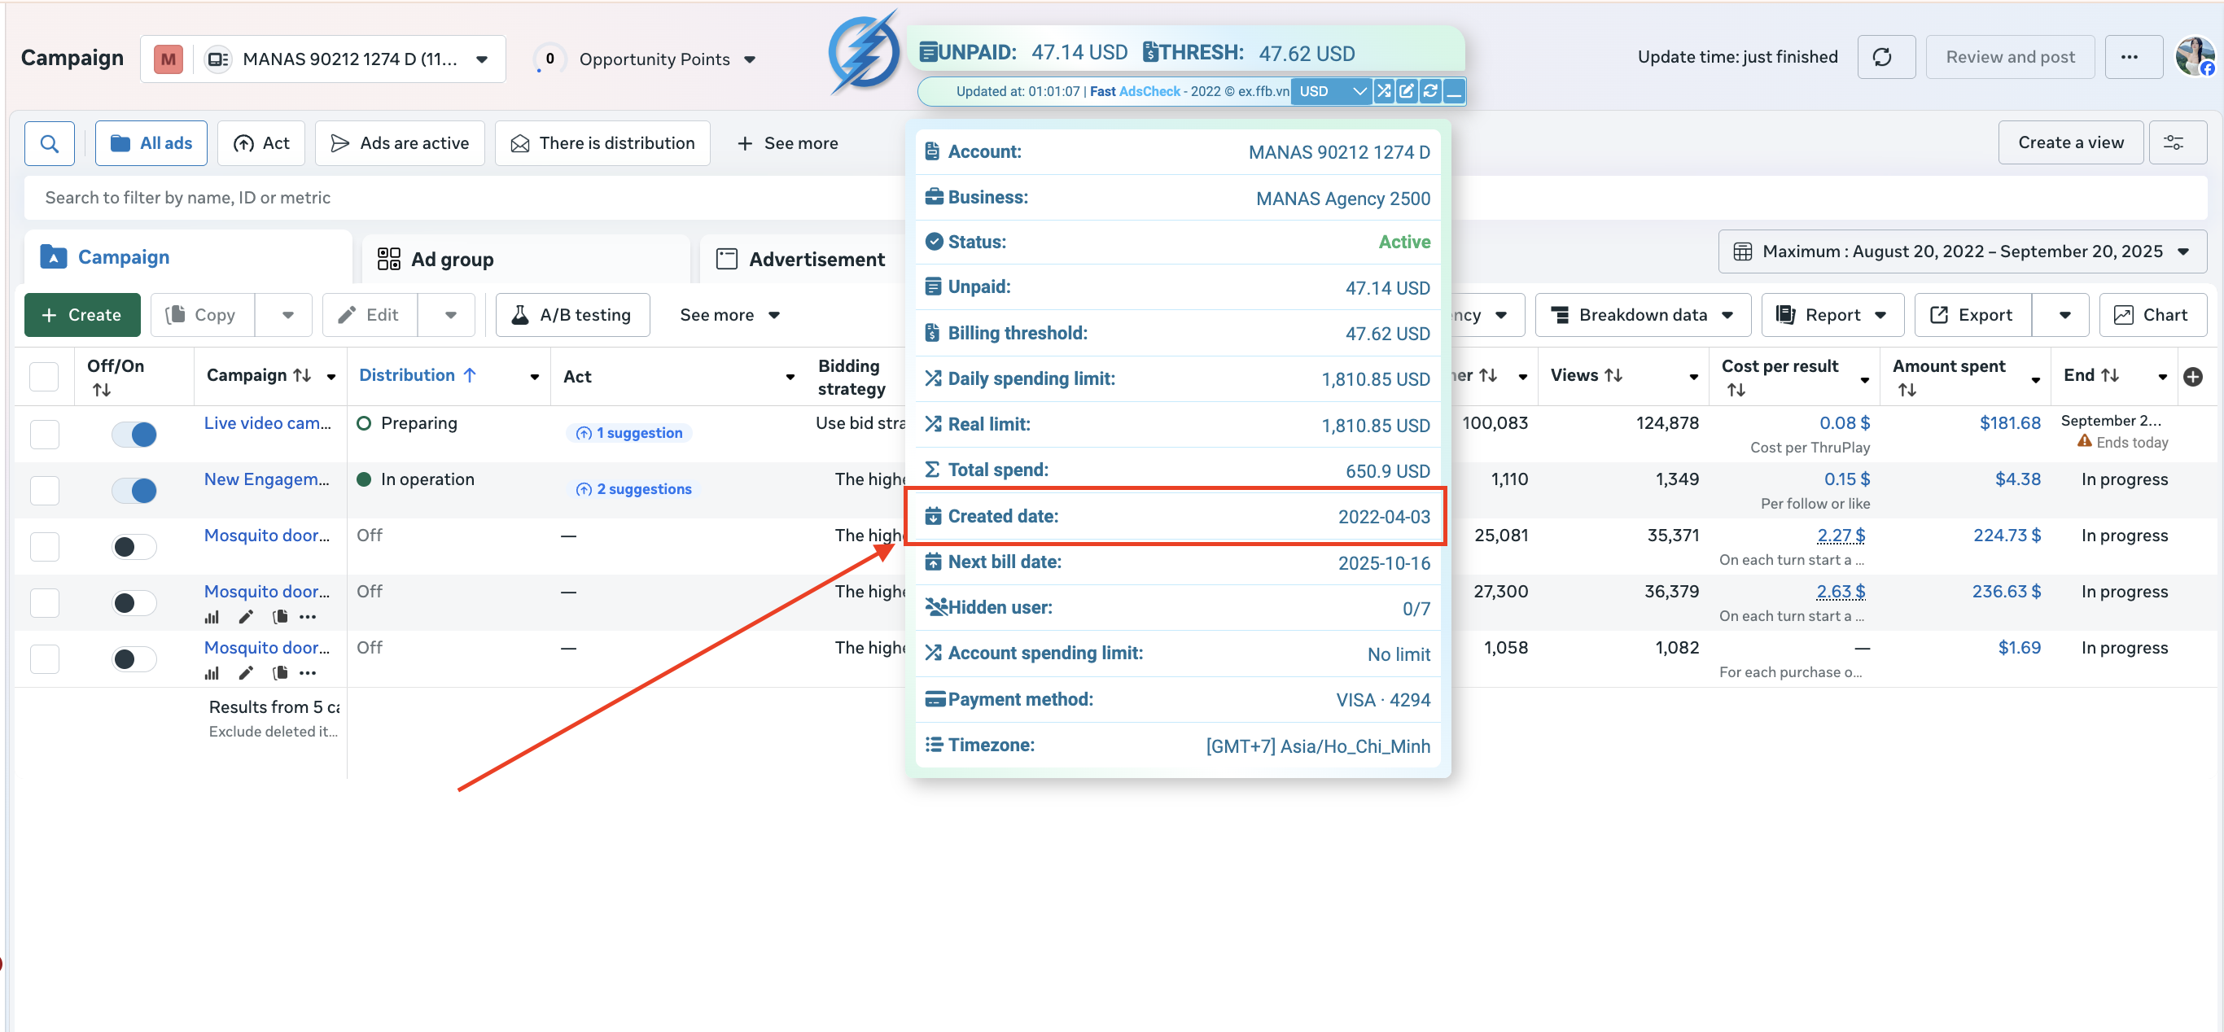Add a column with the plus icon
Image resolution: width=2224 pixels, height=1032 pixels.
pos(2193,376)
